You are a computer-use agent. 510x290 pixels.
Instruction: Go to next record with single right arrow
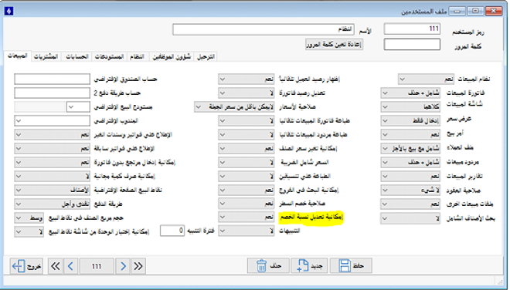point(123,266)
